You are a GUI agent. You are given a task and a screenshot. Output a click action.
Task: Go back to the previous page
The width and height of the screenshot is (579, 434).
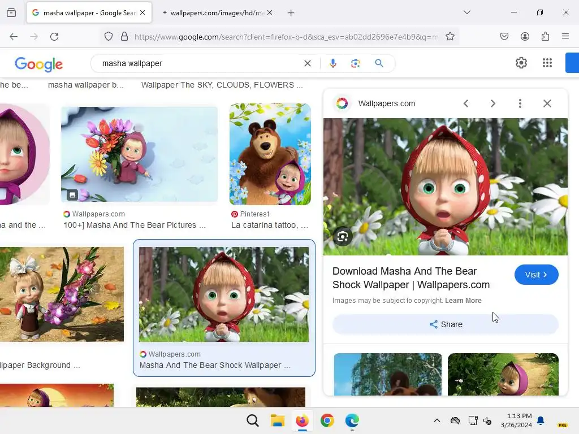(x=14, y=37)
